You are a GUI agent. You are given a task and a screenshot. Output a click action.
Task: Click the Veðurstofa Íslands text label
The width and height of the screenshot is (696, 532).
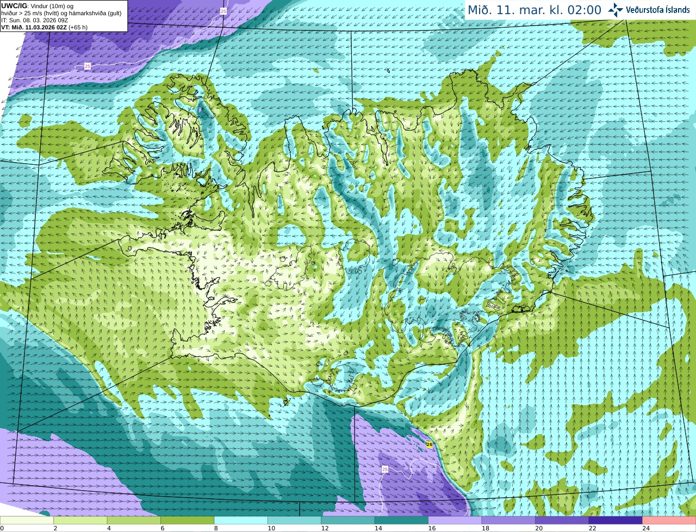[657, 10]
